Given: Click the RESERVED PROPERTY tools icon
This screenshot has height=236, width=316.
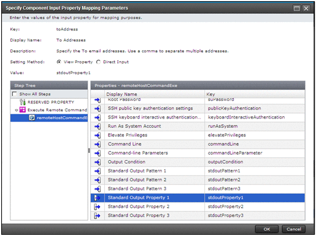Looking at the screenshot, I should [x=23, y=102].
